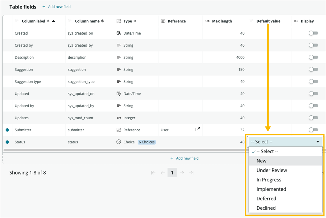Toggle Display for the Description row

click(x=313, y=57)
